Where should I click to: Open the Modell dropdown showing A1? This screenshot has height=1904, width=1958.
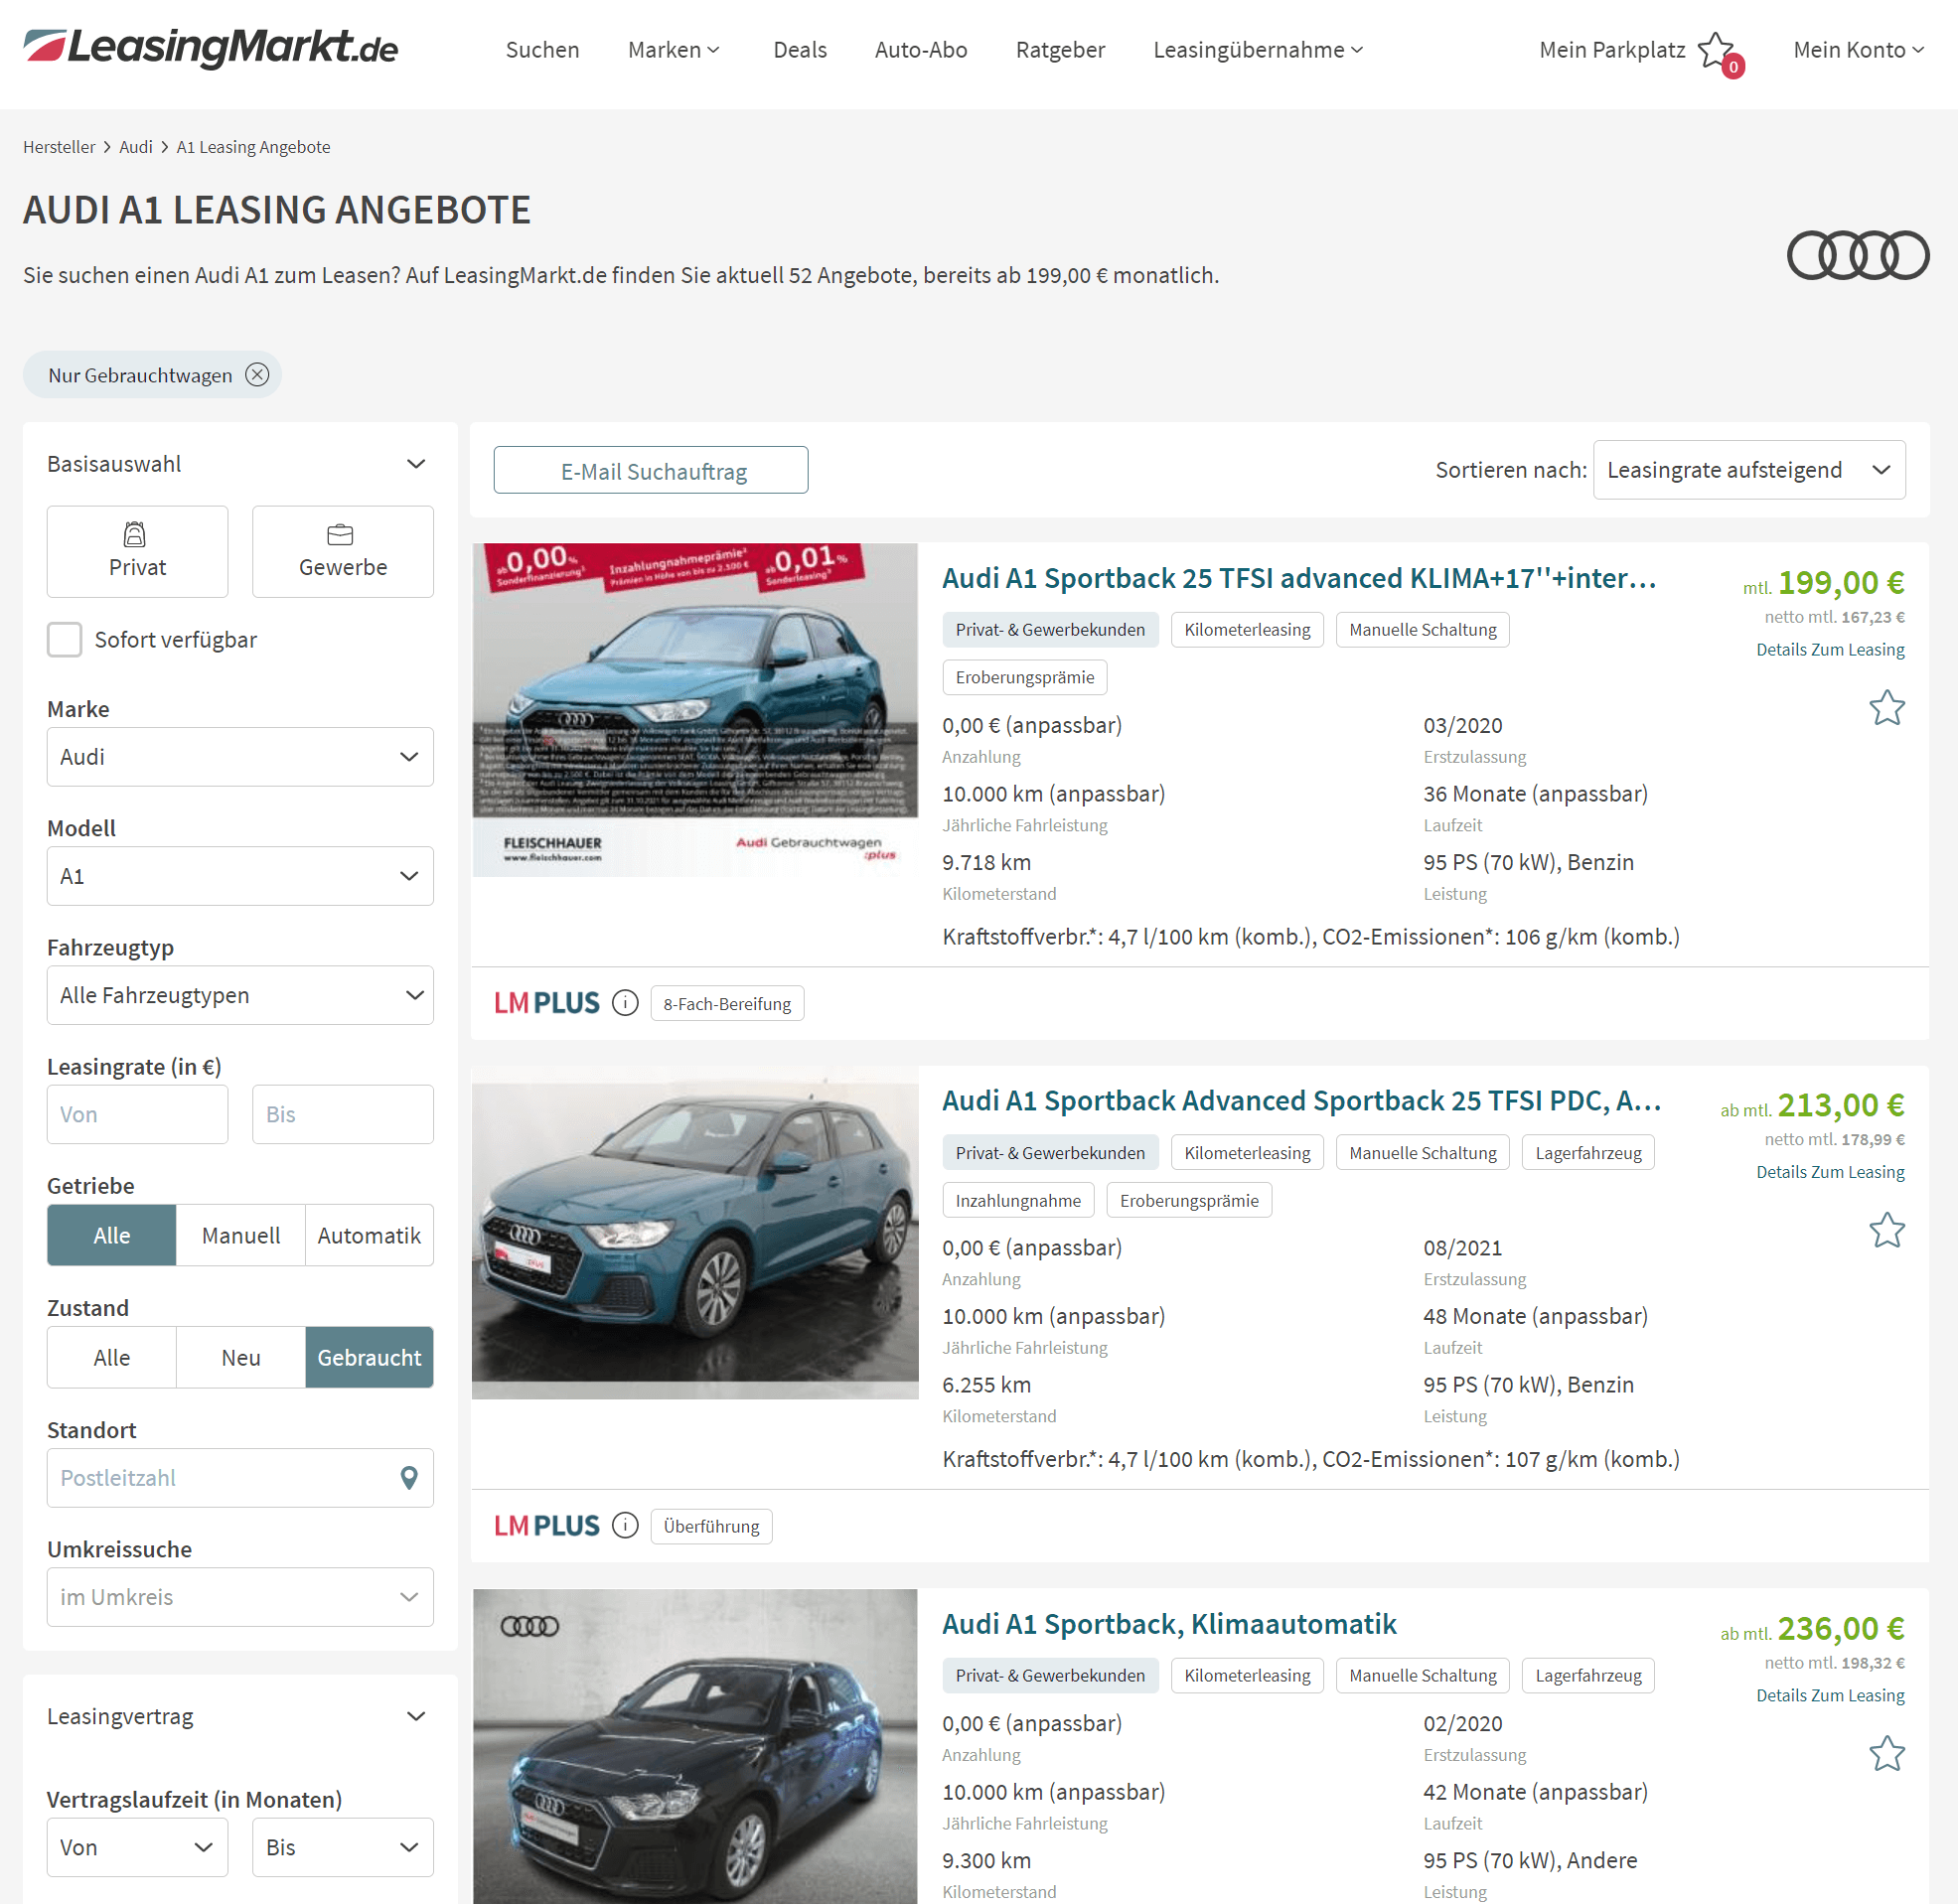240,876
